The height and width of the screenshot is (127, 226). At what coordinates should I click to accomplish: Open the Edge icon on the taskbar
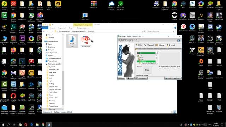click(31, 125)
